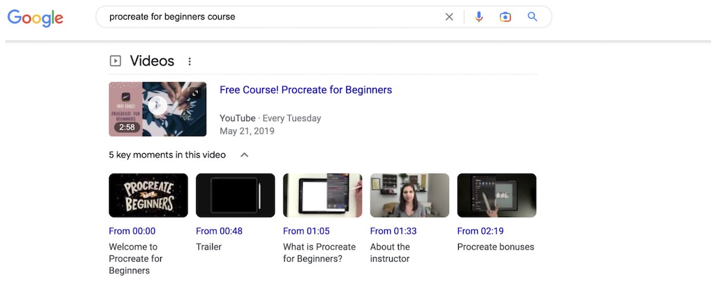Open 'Free Course! Procreate for Beginners' link
This screenshot has height=304, width=715.
coord(306,90)
